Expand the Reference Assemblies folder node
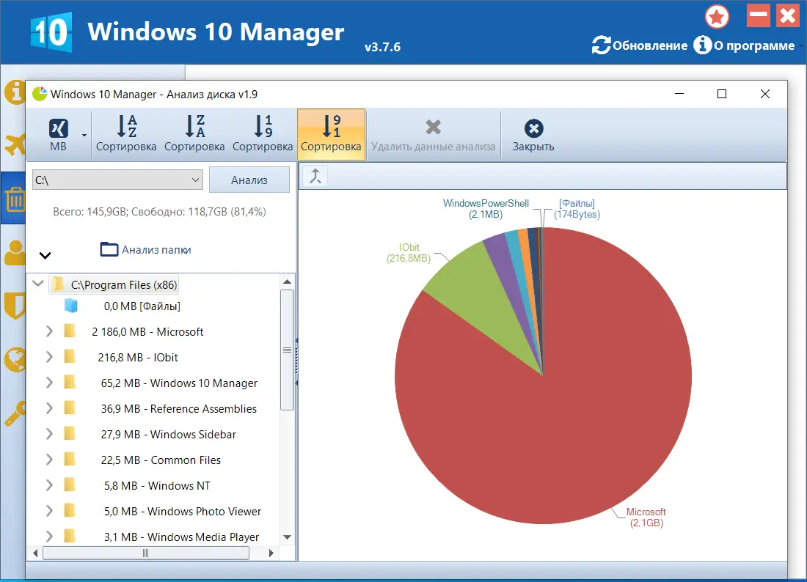The height and width of the screenshot is (582, 807). click(49, 409)
